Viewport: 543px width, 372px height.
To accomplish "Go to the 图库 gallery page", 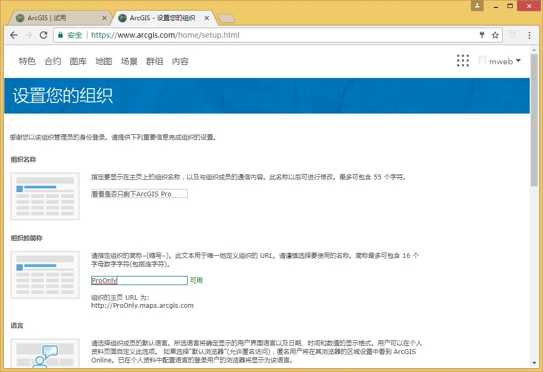I will pyautogui.click(x=78, y=62).
